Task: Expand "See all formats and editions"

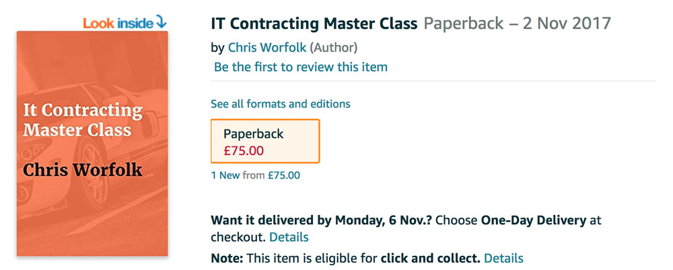Action: pos(280,104)
